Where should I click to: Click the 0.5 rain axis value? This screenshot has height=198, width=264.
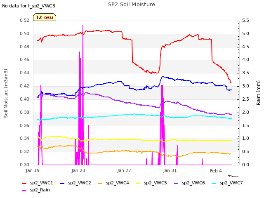pyautogui.click(x=245, y=151)
